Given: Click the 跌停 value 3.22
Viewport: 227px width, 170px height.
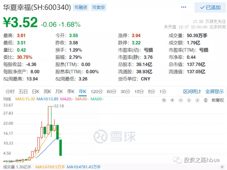Looking at the screenshot, I should click(136, 43).
